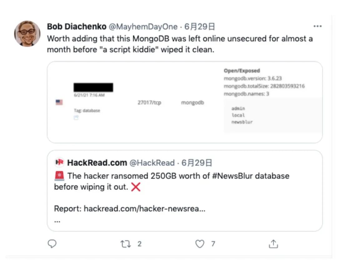Like the tweet with the heart icon
The image size is (337, 261).
coord(200,244)
